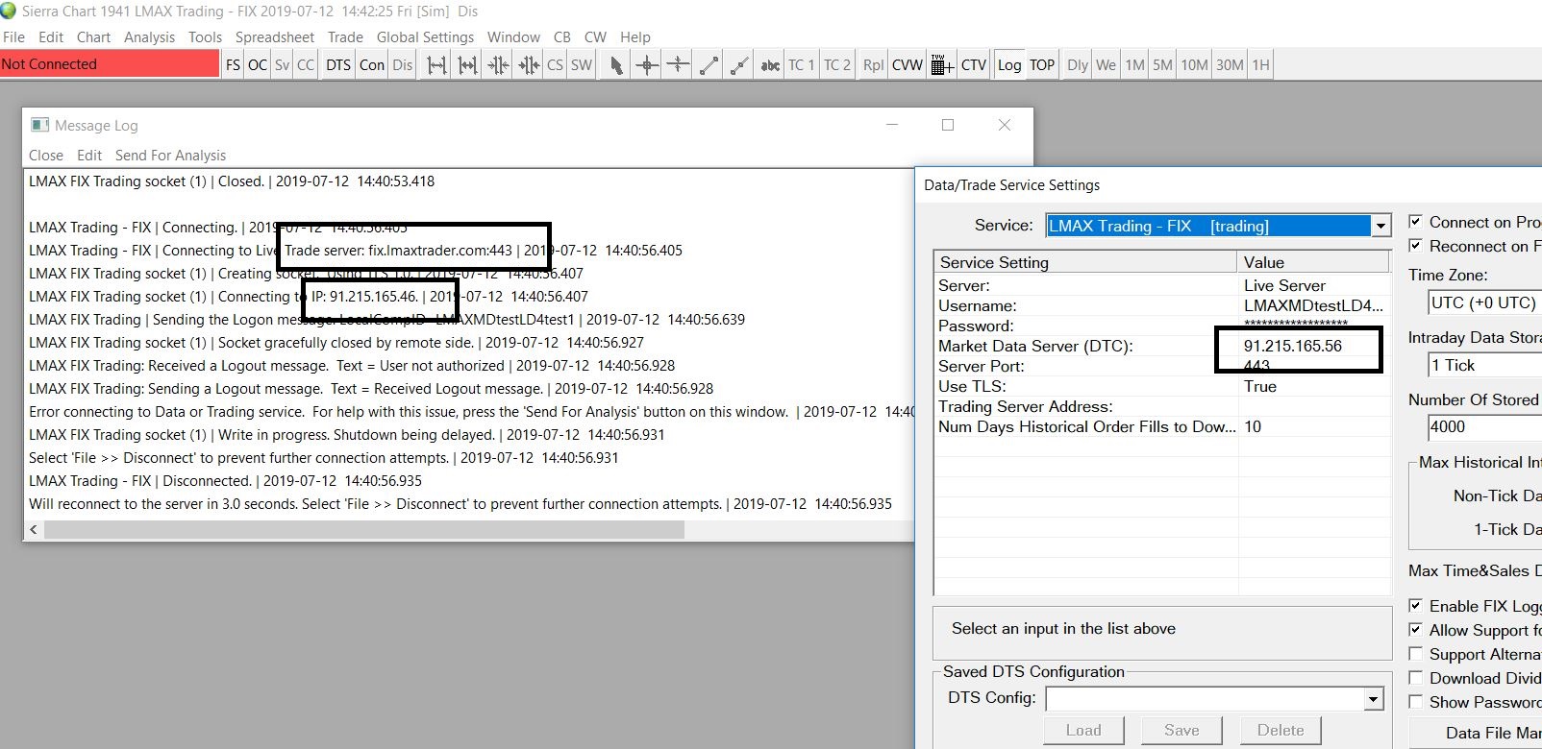Click the FS toolbar button
This screenshot has width=1542, height=749.
coord(233,65)
